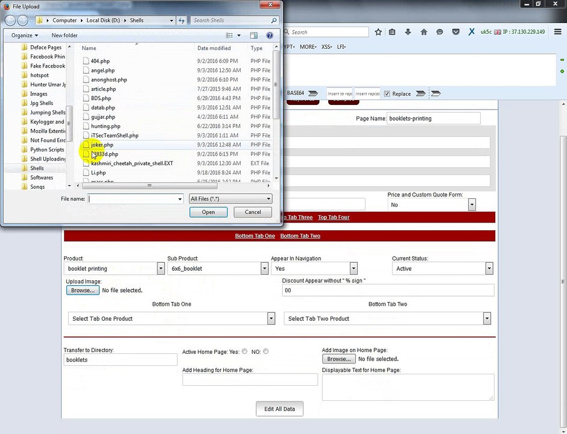
Task: Click the UK flag icon near IP address
Action: (x=498, y=32)
